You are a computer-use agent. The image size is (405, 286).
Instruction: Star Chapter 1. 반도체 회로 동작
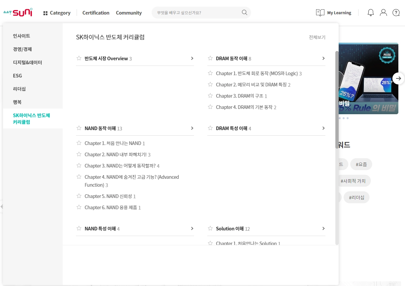210,73
